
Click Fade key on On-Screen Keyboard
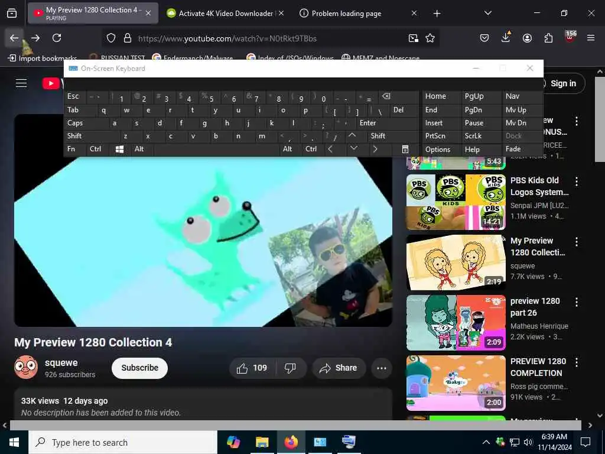pyautogui.click(x=522, y=149)
